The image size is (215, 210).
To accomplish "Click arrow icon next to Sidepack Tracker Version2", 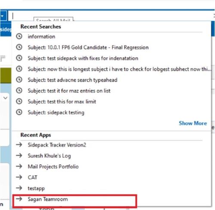I will point(19,145).
